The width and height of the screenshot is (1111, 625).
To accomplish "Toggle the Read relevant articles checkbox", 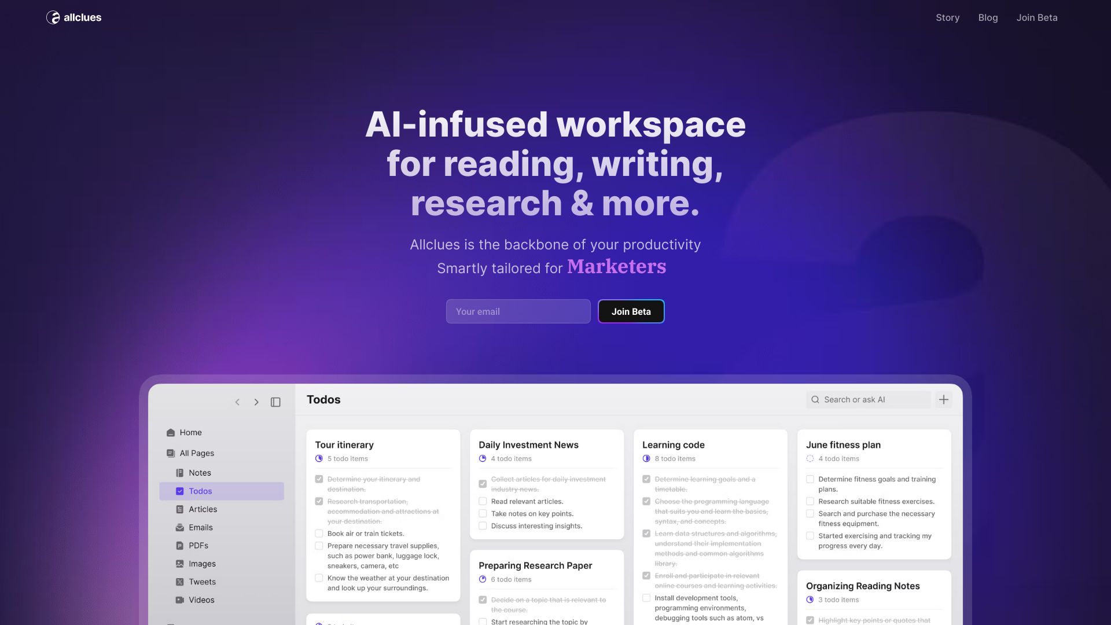I will (482, 501).
